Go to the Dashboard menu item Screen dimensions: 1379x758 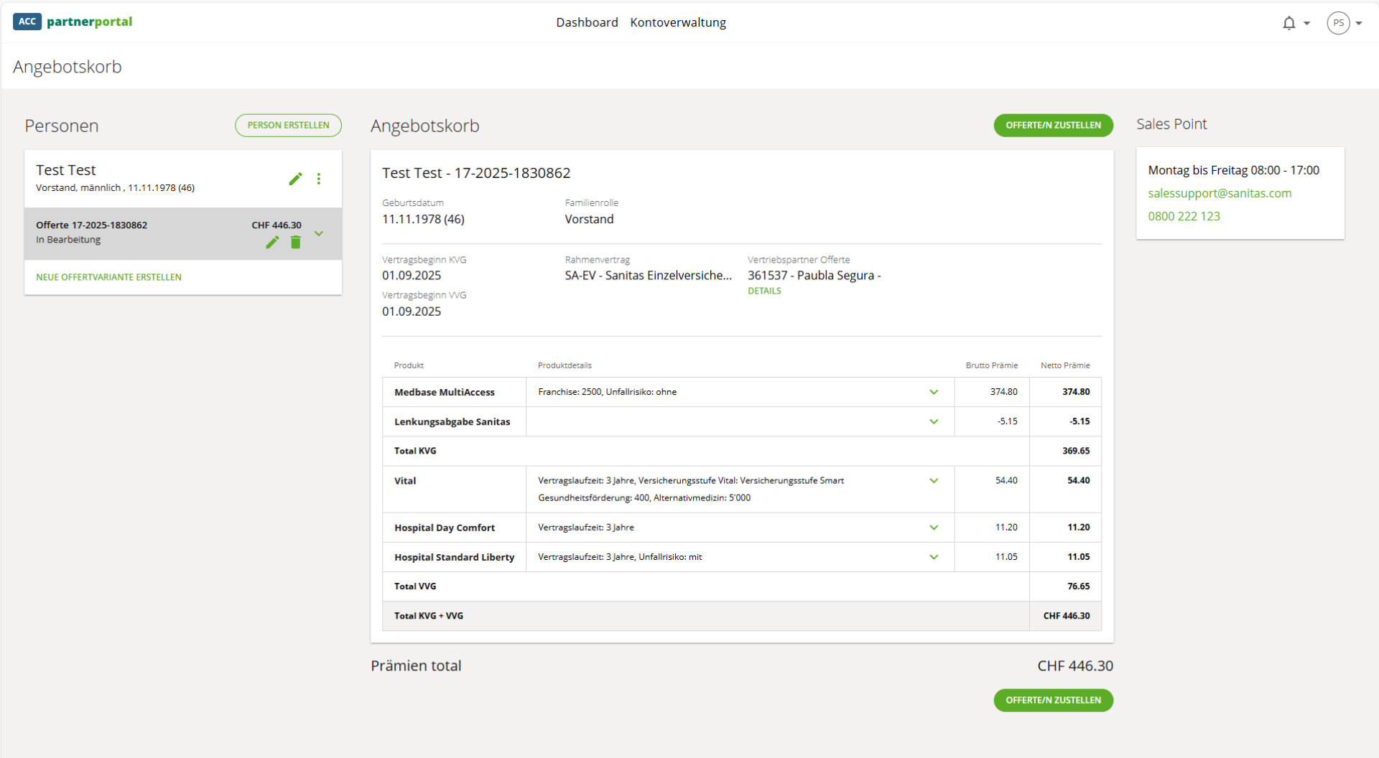coord(587,22)
